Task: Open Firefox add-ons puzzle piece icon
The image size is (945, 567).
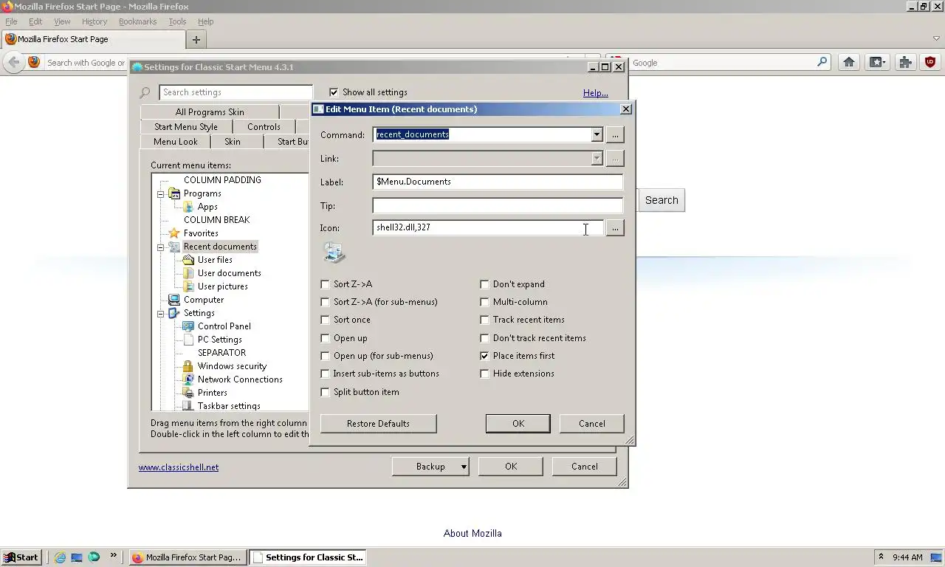Action: [x=905, y=63]
